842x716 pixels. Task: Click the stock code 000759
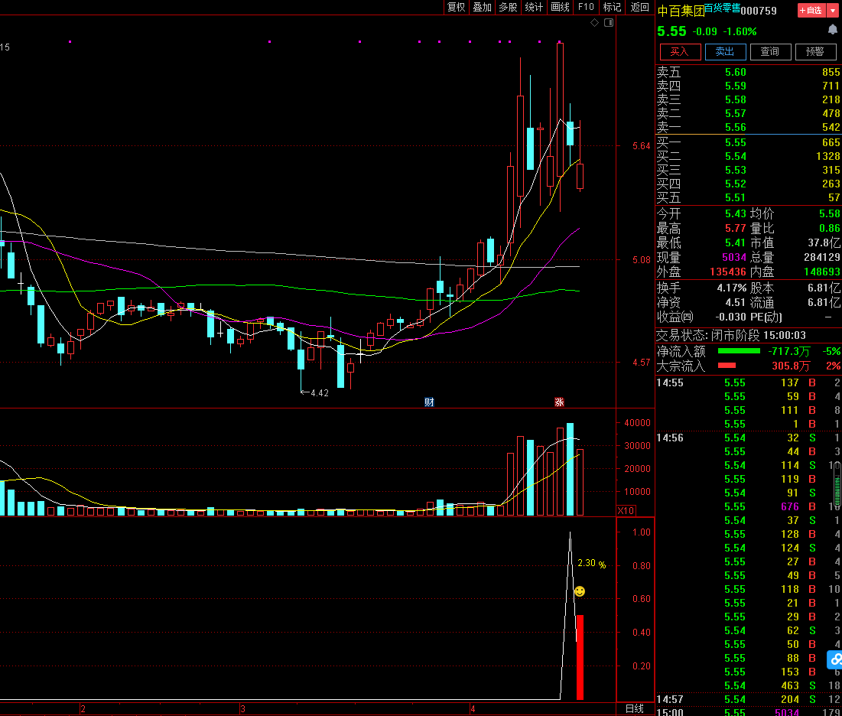[759, 11]
